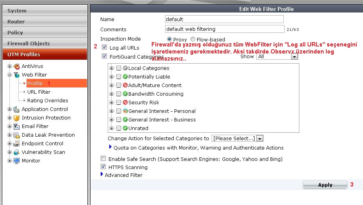Toggle the Log all URLs checkbox
This screenshot has height=205, width=363.
[104, 47]
